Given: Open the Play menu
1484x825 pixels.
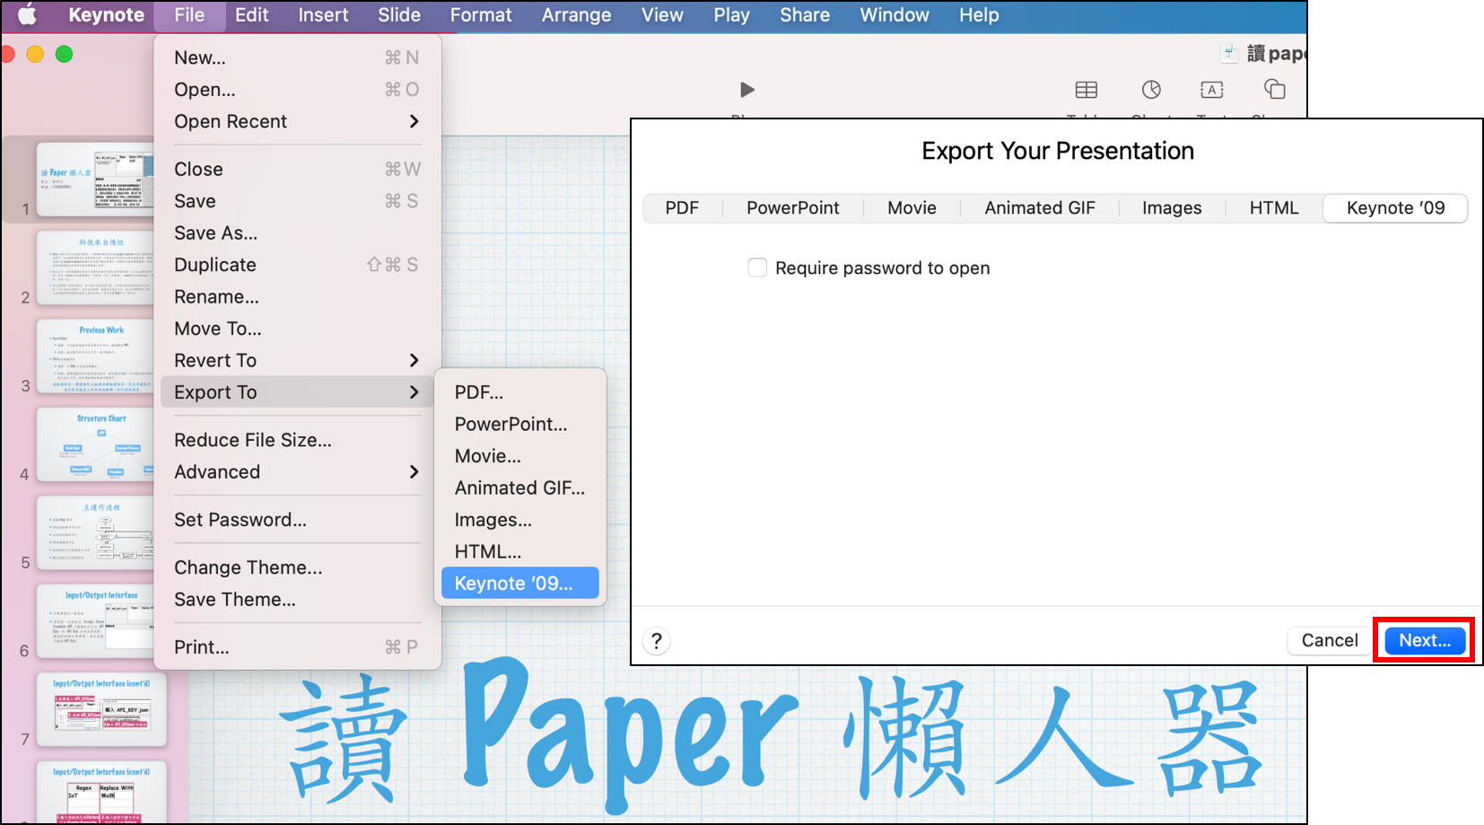Looking at the screenshot, I should click(731, 15).
